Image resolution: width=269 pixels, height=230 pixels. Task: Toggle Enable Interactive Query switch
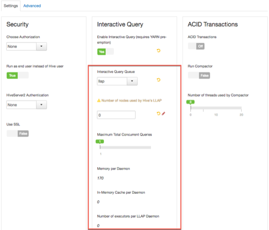coord(106,51)
